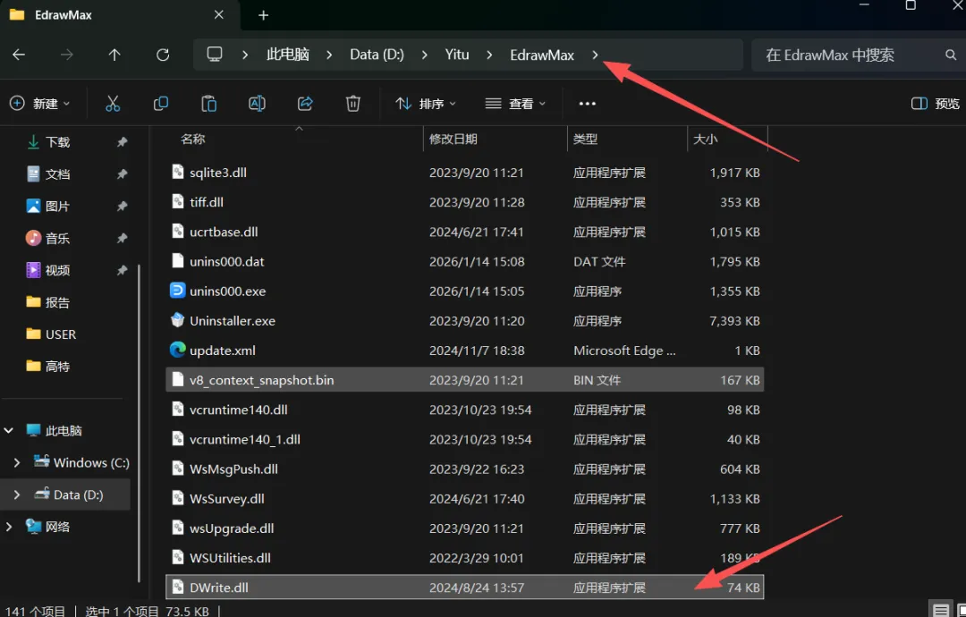Click chevron after EdrawMax in address bar
Screen dimensions: 966x617
coord(595,55)
